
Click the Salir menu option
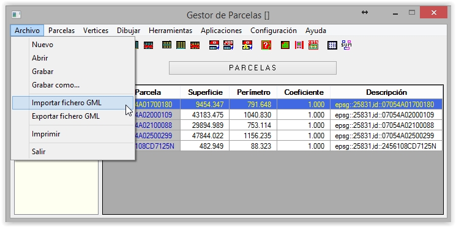pos(39,151)
